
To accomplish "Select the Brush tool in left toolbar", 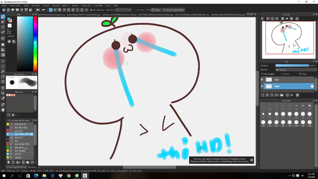I will coord(3,17).
